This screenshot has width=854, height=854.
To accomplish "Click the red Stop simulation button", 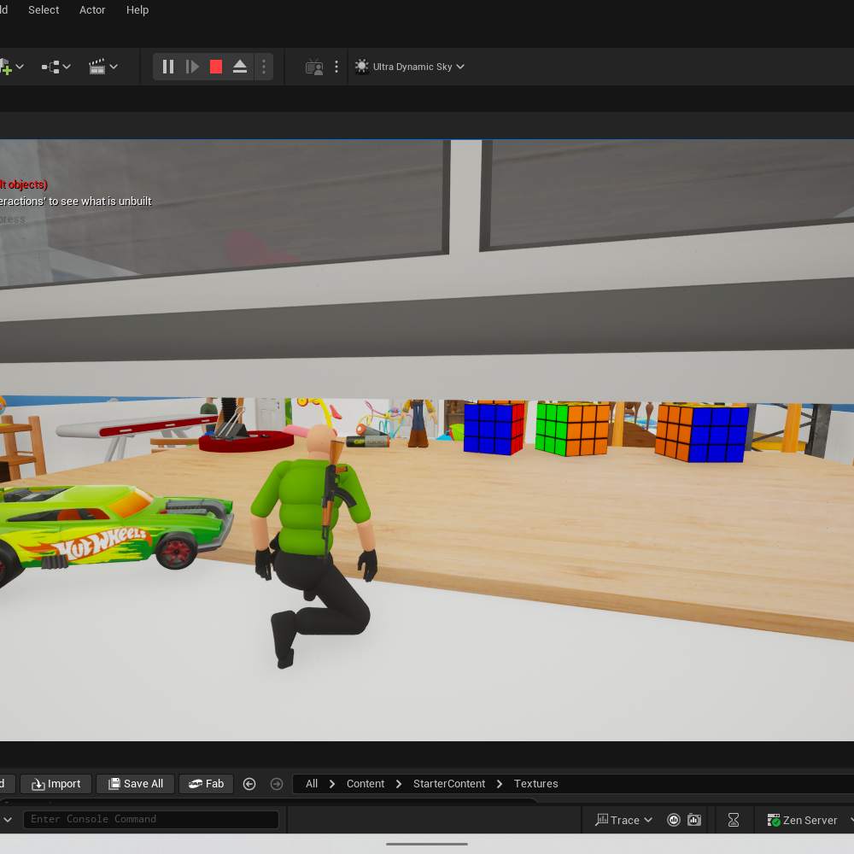I will tap(216, 67).
